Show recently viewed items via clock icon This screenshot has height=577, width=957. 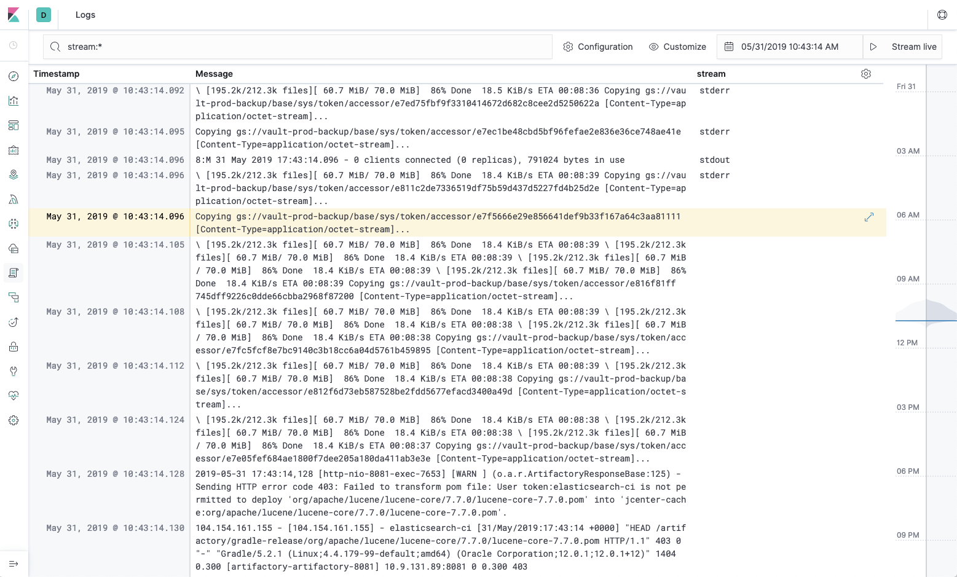[x=14, y=45]
